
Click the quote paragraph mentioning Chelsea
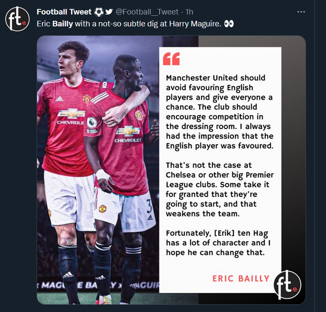[220, 189]
